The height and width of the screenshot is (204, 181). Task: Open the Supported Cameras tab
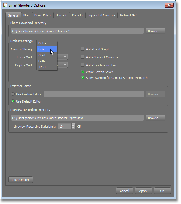pos(101,15)
